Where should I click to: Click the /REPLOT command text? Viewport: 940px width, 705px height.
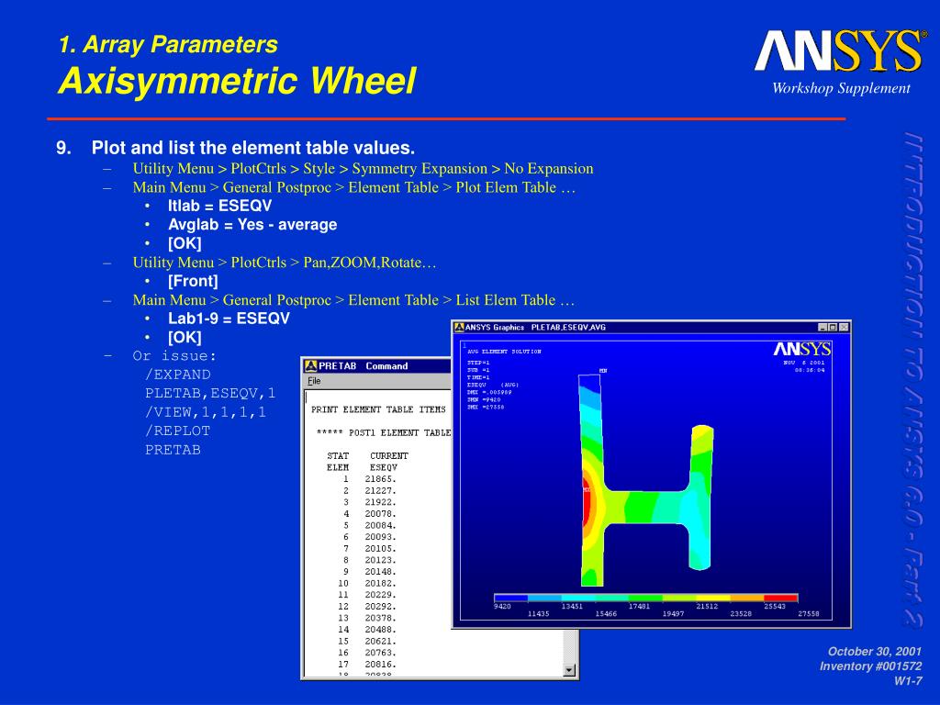pos(177,431)
